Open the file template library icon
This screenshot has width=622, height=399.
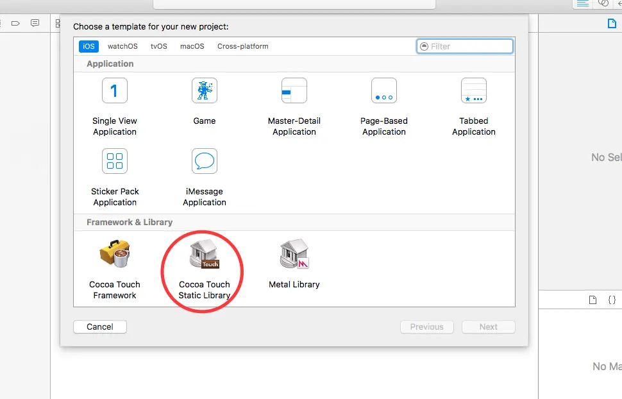593,300
